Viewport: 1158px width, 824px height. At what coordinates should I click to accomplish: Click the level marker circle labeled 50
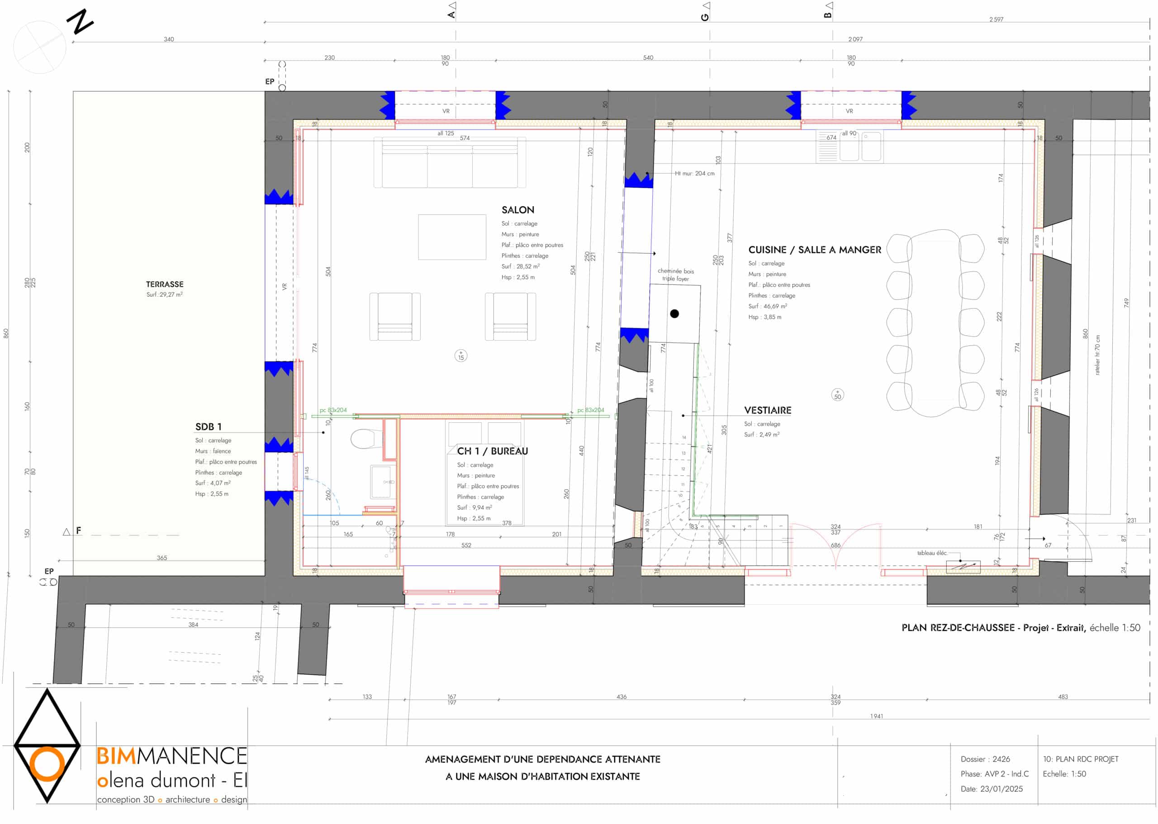click(x=837, y=395)
